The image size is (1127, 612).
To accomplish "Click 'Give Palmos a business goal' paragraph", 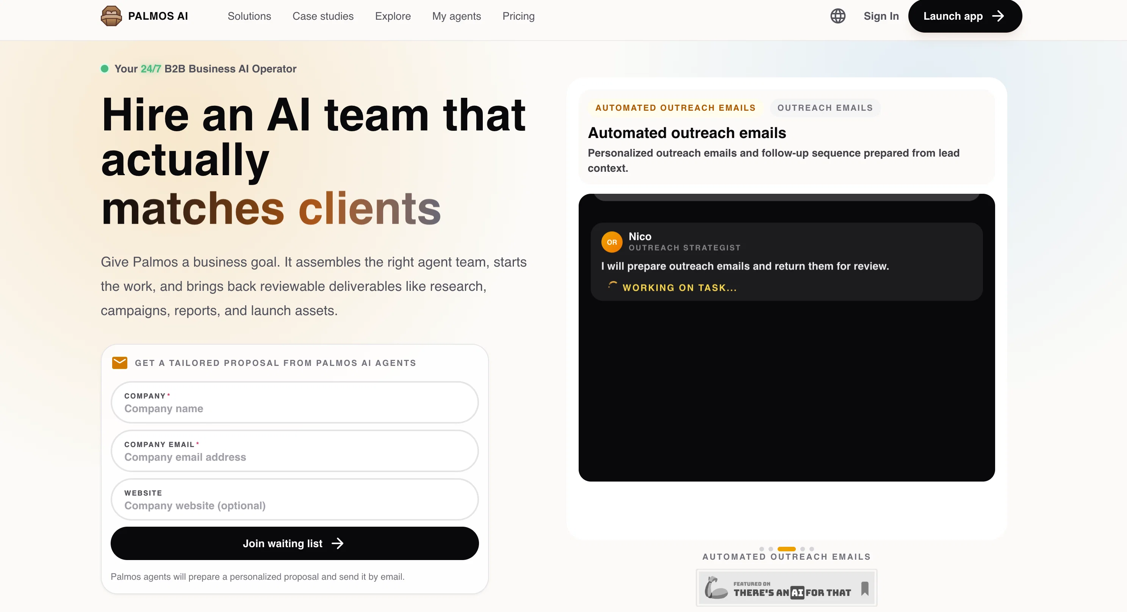I will [314, 286].
